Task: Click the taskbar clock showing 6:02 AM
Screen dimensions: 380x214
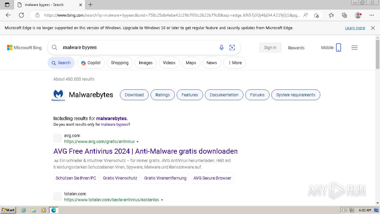Action: click(365, 210)
